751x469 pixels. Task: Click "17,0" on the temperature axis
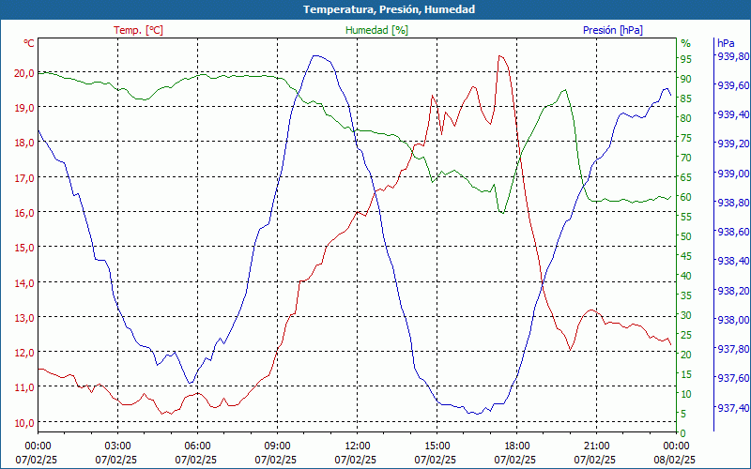(x=24, y=178)
